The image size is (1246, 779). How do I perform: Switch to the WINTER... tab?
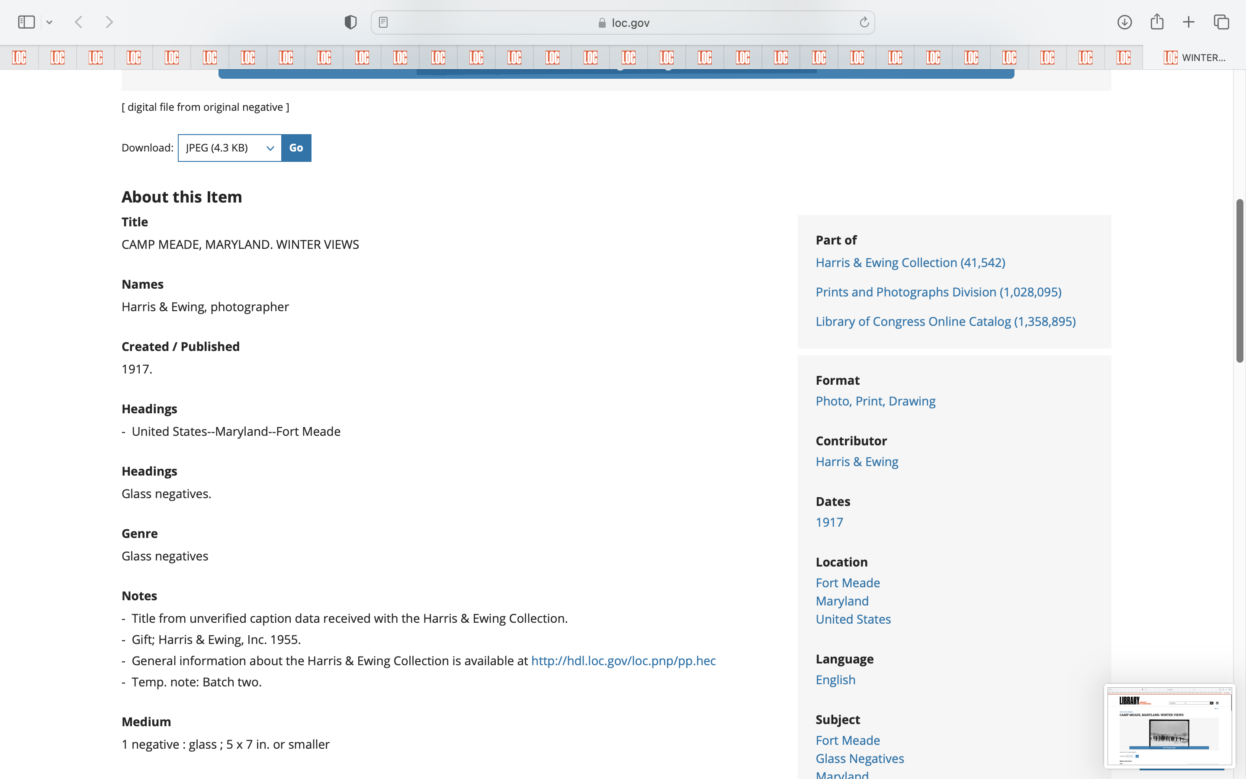point(1195,57)
